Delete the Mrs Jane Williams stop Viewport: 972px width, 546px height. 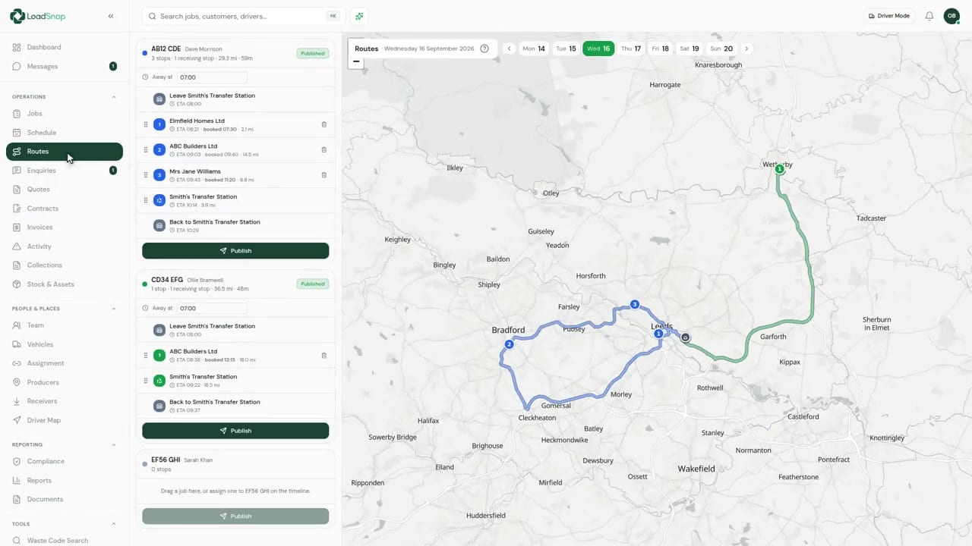323,175
